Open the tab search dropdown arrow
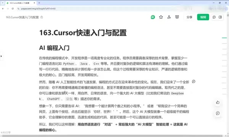The image size is (229, 137). tap(3, 3)
